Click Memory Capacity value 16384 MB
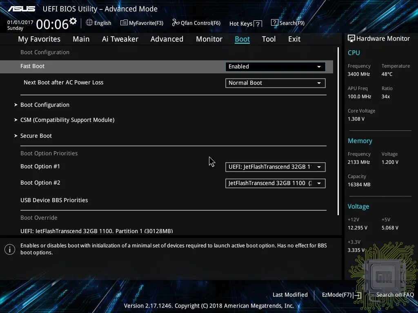Screen dimensions: 418x313 359,185
